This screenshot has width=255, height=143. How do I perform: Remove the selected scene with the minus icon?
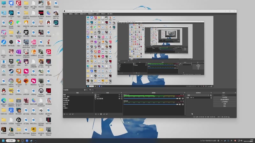(67, 114)
